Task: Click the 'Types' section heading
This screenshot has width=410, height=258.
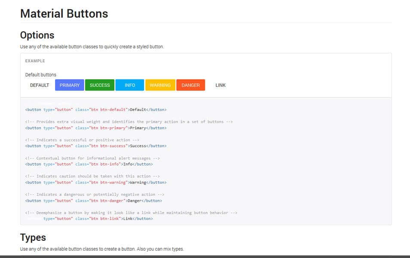Action: coord(33,237)
